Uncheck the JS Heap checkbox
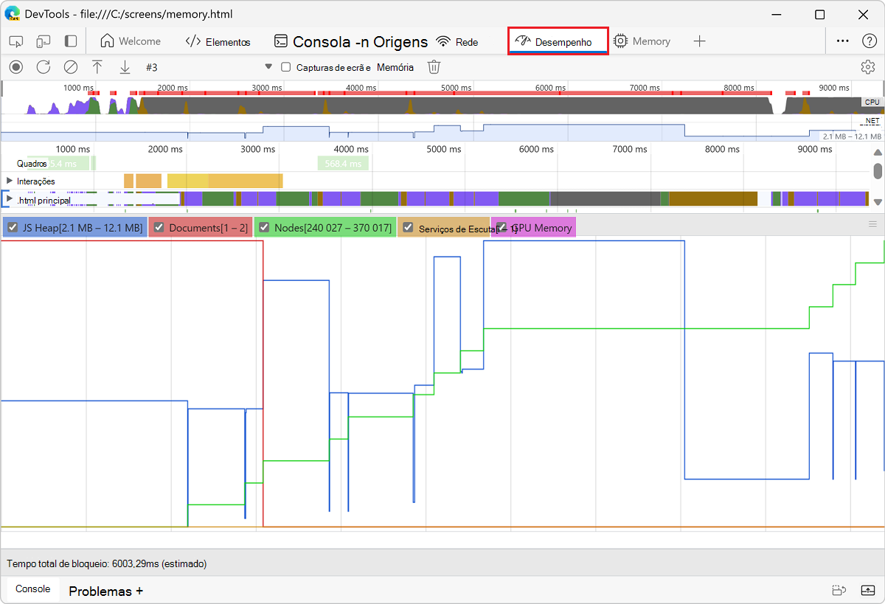885x604 pixels. coord(13,227)
